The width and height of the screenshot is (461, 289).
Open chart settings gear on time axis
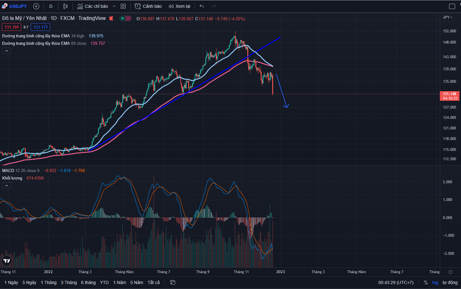pyautogui.click(x=450, y=272)
